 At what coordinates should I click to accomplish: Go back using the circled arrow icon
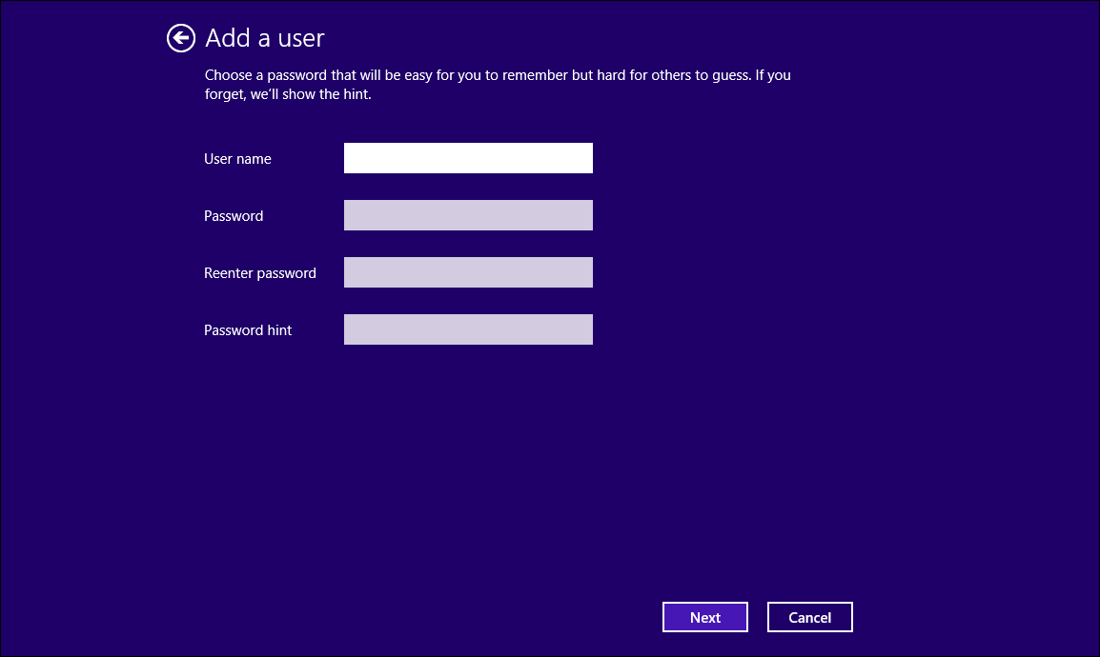(x=181, y=38)
